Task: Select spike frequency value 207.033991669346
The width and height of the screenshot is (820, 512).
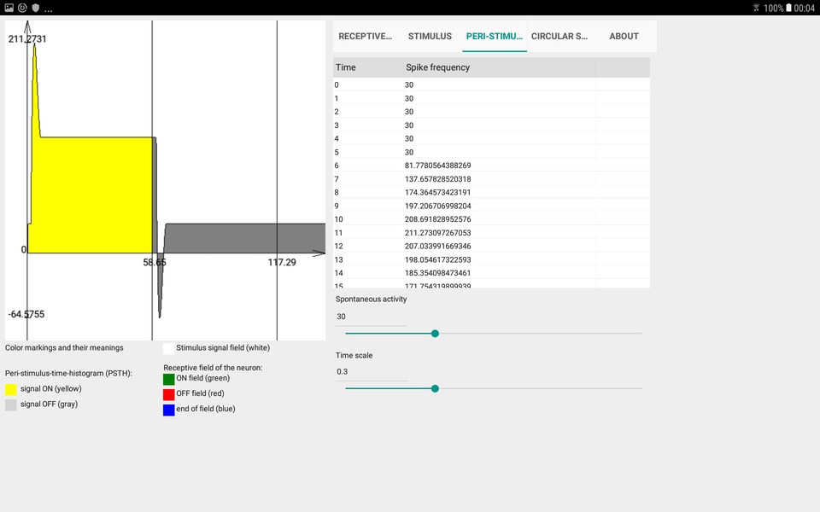Action: point(437,246)
